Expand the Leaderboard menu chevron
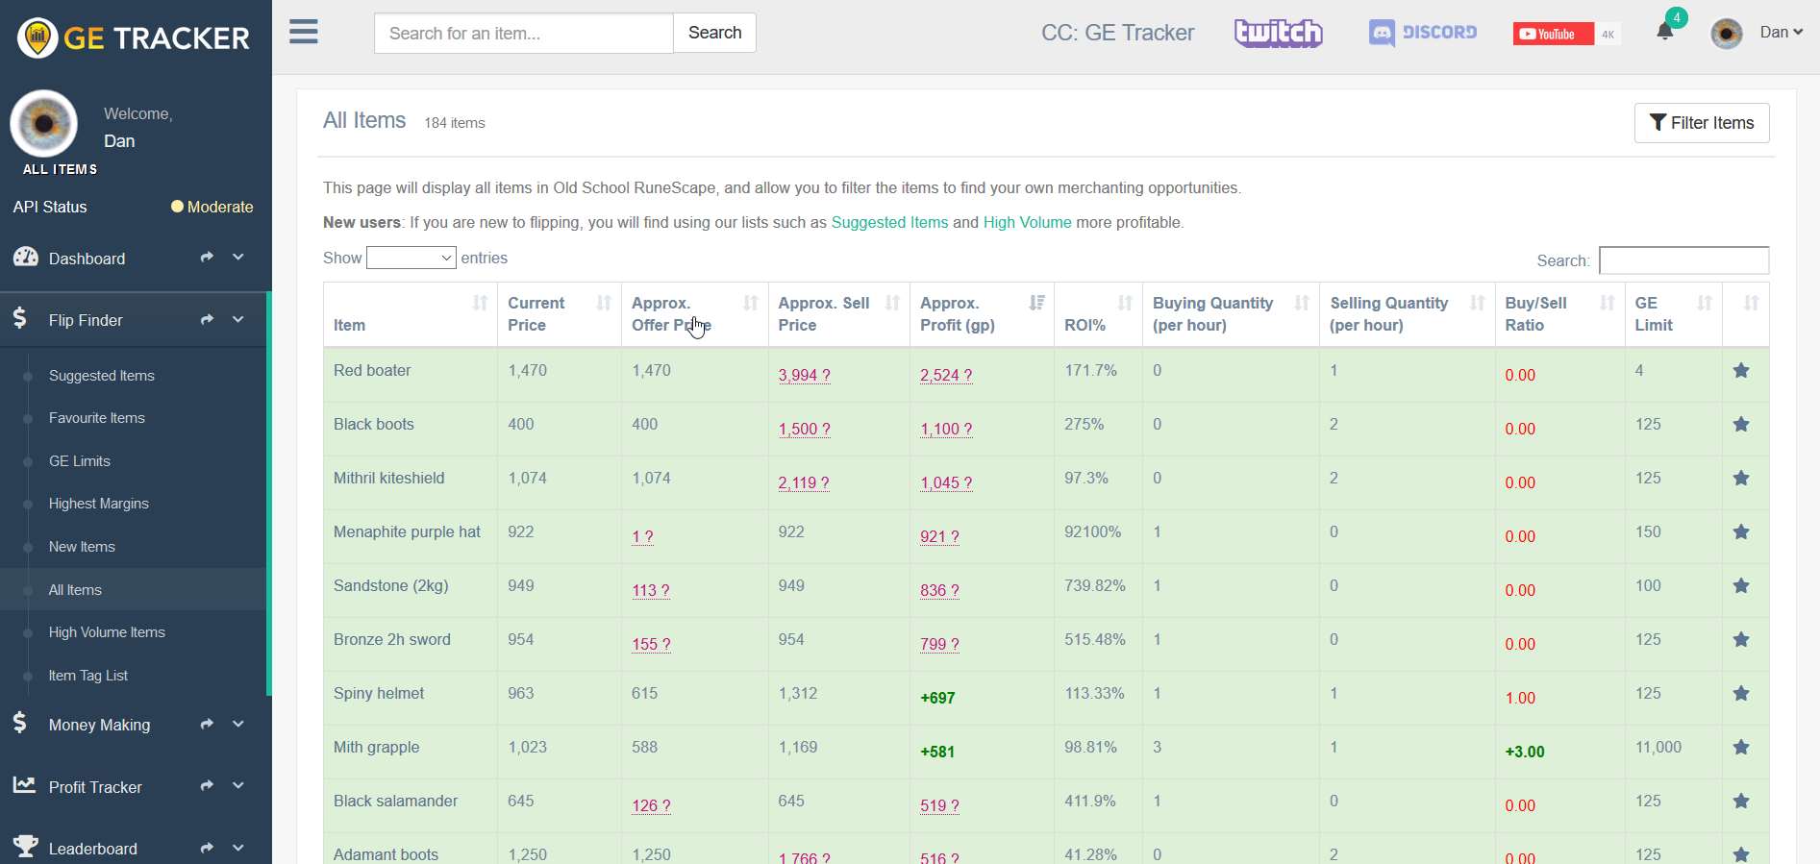This screenshot has width=1820, height=864. pos(238,848)
